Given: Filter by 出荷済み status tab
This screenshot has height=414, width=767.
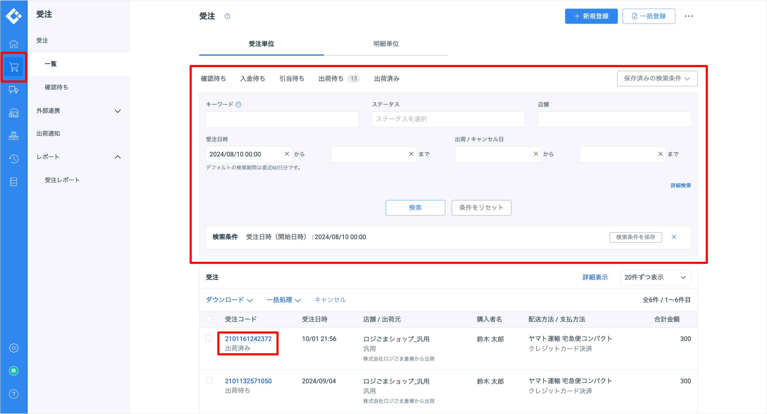Looking at the screenshot, I should (x=387, y=78).
